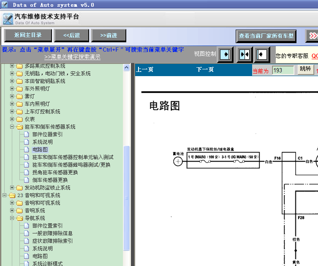
Task: Open 查看当前厂家所有车型 button
Action: pos(266,36)
